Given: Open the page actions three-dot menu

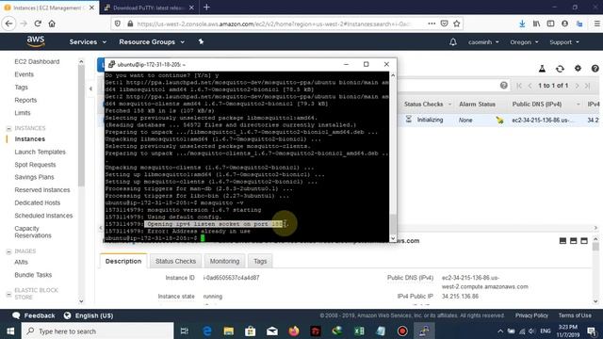Looking at the screenshot, I should tap(432, 24).
